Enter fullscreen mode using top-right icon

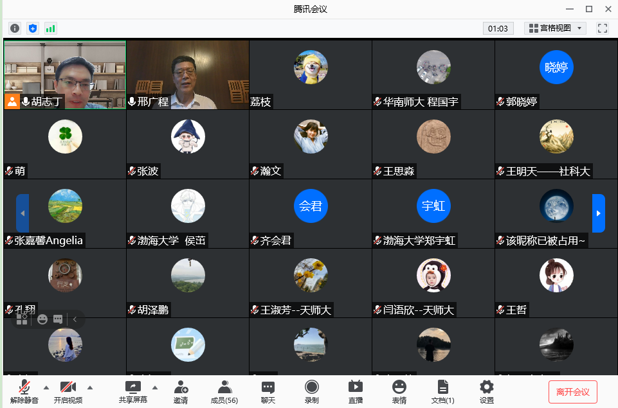[x=602, y=28]
